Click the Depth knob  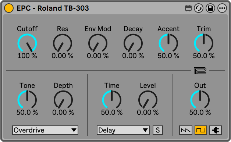pos(63,100)
